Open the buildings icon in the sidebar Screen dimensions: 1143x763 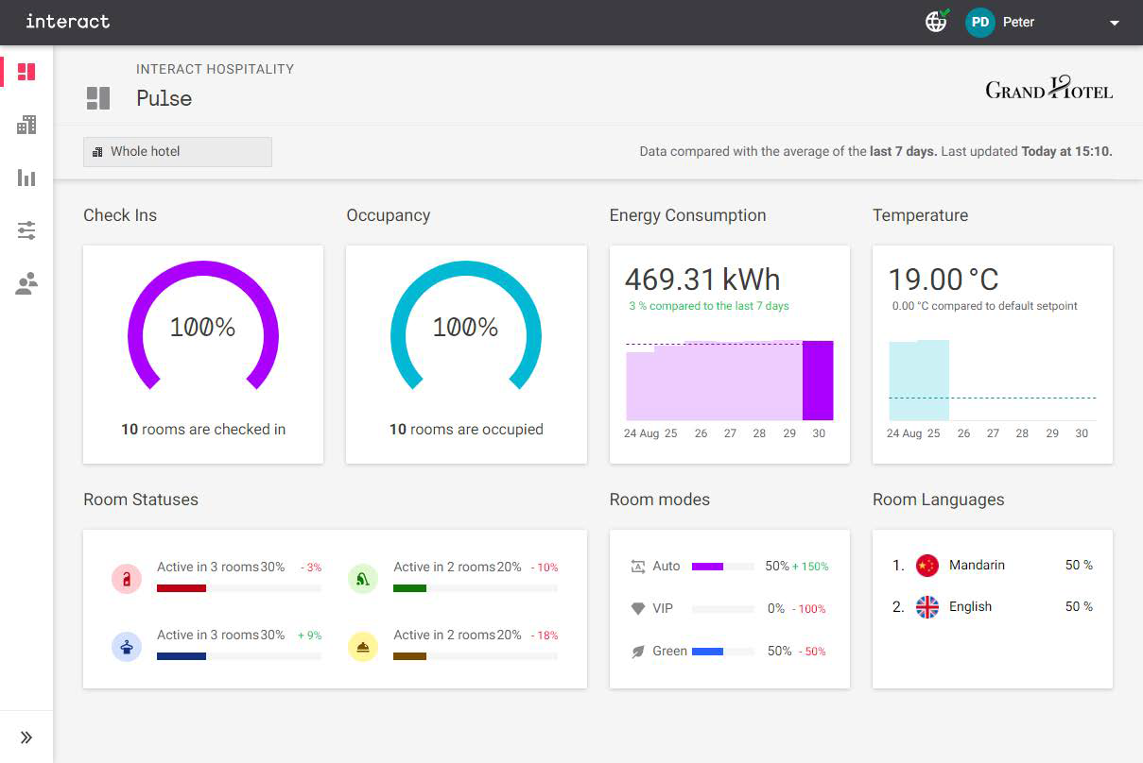point(26,125)
